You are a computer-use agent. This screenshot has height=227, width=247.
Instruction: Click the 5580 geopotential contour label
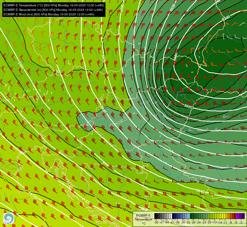coord(122,8)
